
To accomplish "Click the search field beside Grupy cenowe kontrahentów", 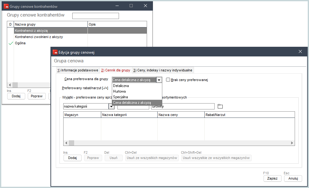I will coord(96,16).
